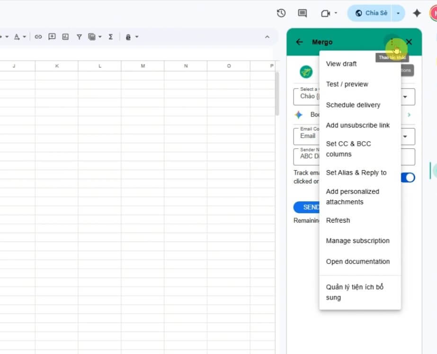Open the comments icon

[x=303, y=13]
